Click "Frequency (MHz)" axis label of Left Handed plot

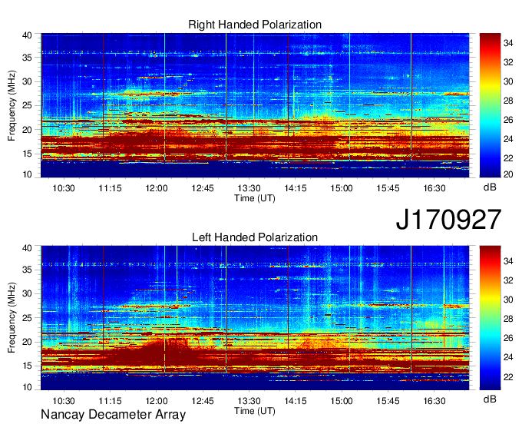(x=12, y=318)
